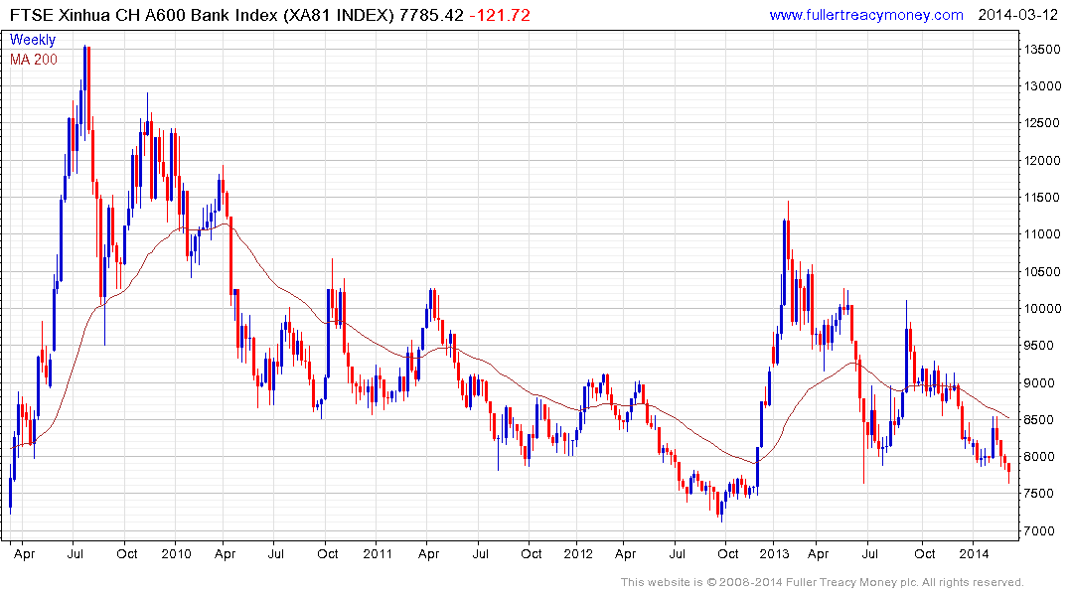This screenshot has width=1068, height=596.
Task: Click the index value 7785.42
Action: [431, 15]
